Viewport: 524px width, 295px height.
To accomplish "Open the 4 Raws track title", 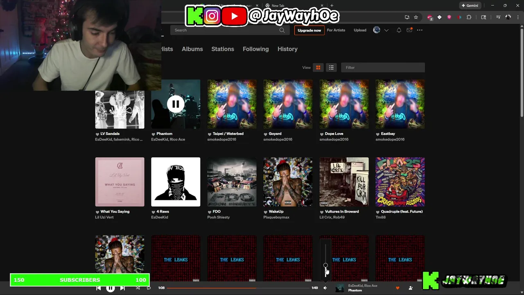I will pyautogui.click(x=163, y=211).
